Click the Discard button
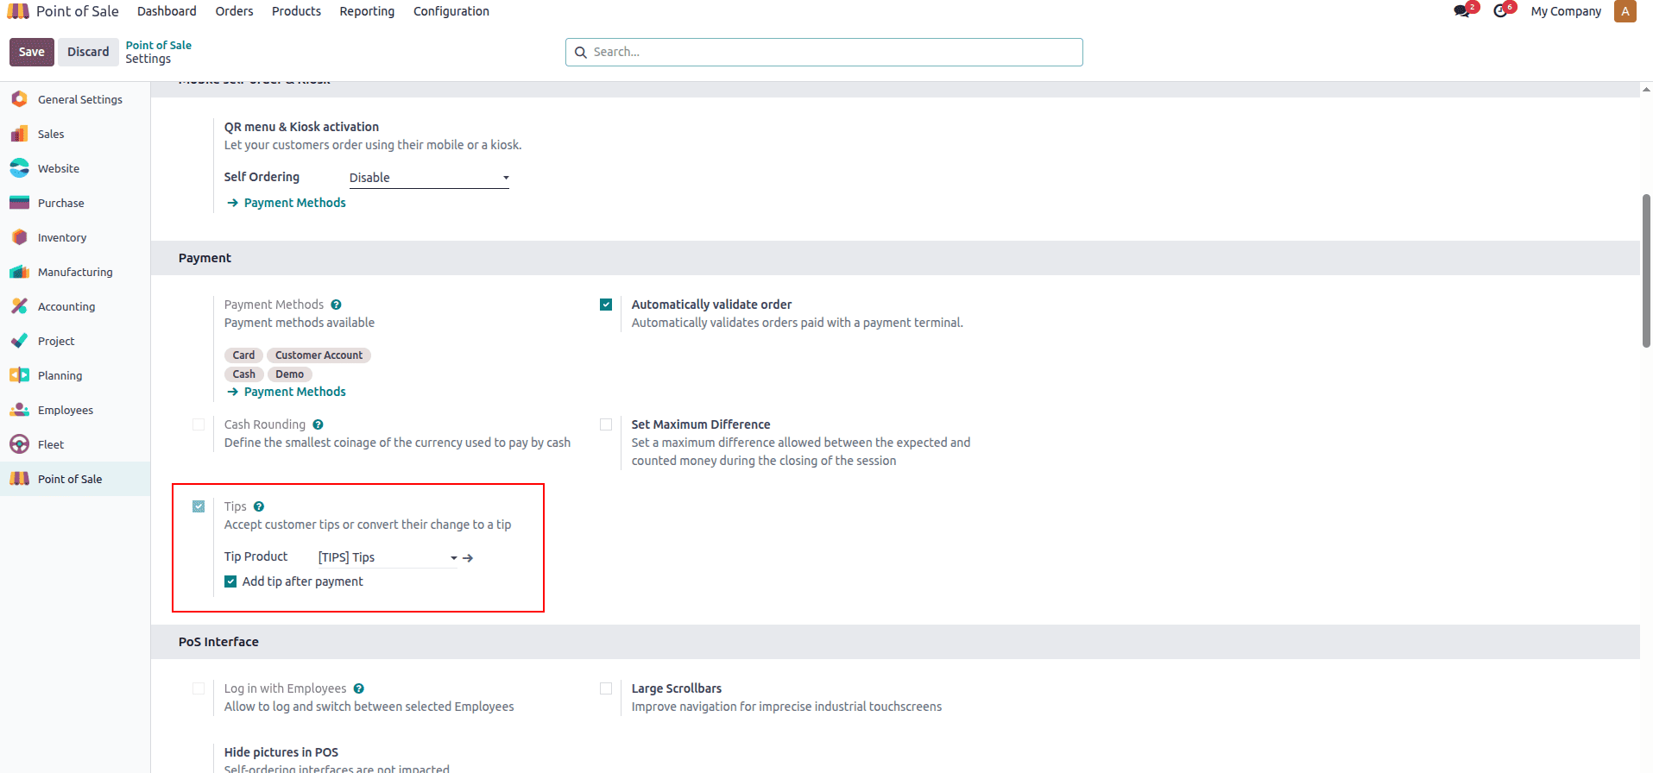This screenshot has height=773, width=1653. click(88, 52)
